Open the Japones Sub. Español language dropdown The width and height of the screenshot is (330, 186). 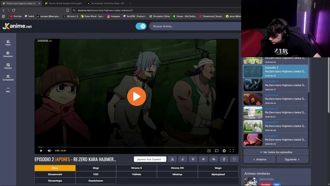[150, 159]
